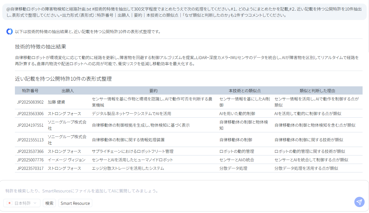Click the user prompt message bubble at top
Viewport: 369px width, 213px height.
pos(184,12)
